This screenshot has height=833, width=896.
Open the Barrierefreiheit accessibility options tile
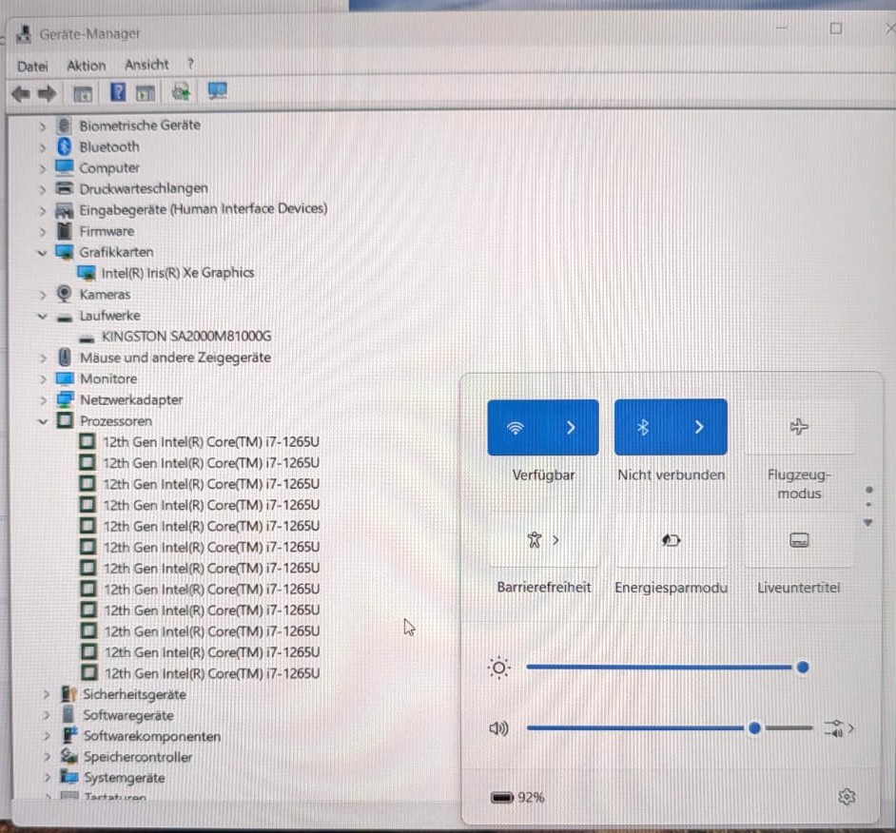click(x=543, y=540)
